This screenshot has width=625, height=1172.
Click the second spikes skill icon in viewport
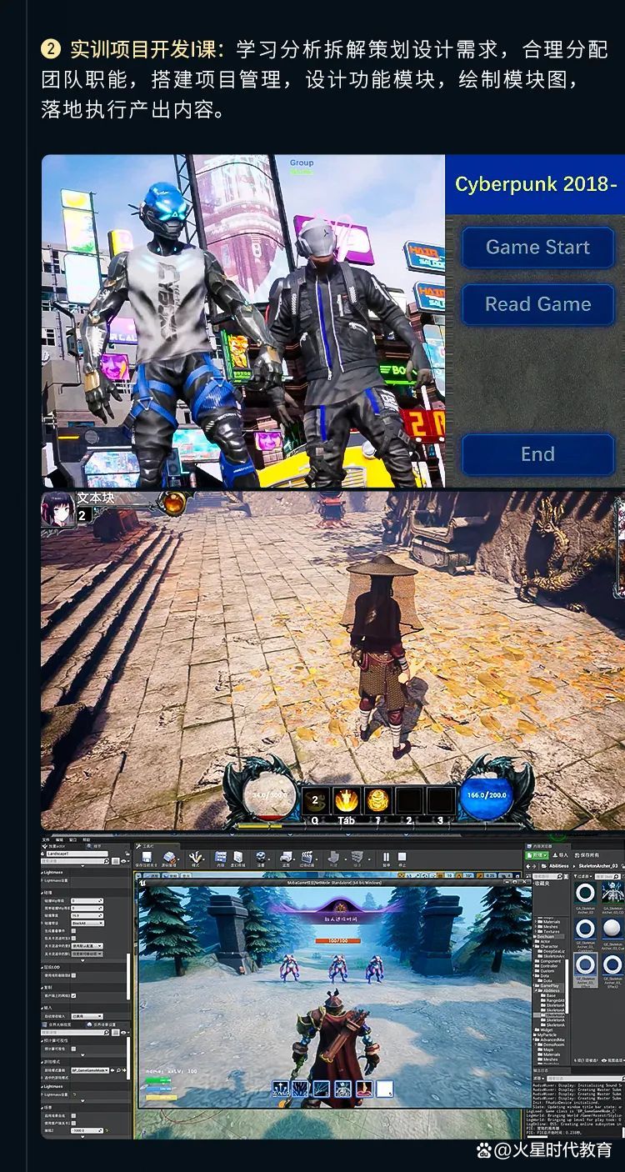coord(300,1088)
